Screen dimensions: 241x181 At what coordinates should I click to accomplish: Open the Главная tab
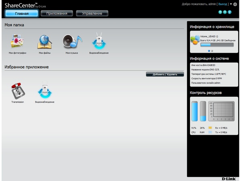[22, 13]
